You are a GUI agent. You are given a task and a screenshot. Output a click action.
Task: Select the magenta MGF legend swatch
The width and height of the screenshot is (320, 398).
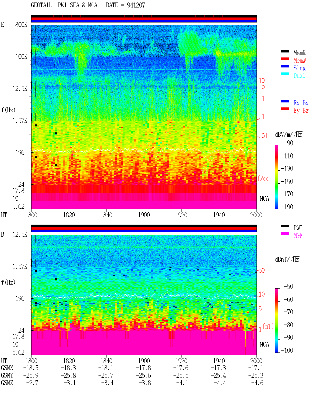click(x=285, y=234)
